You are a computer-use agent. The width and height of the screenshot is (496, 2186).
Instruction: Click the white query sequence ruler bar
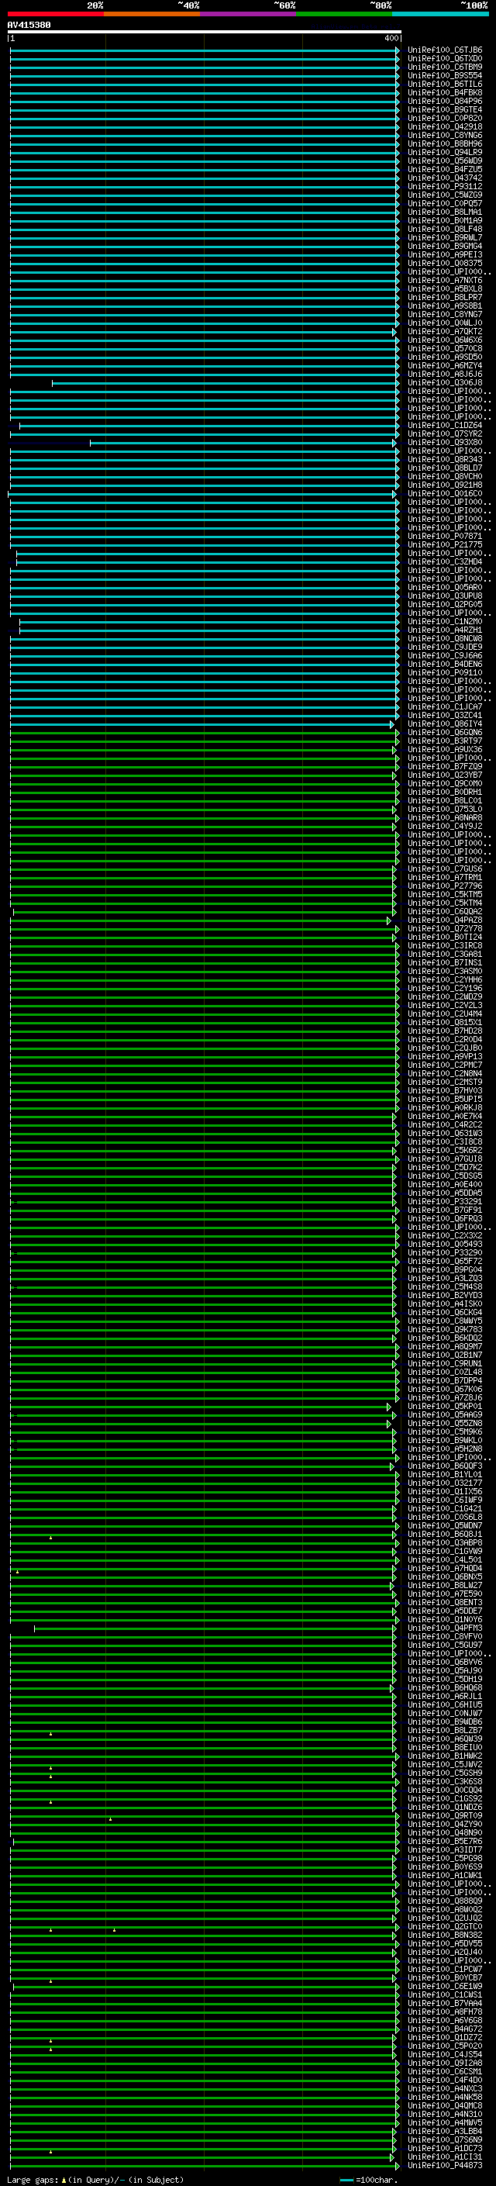(x=204, y=31)
